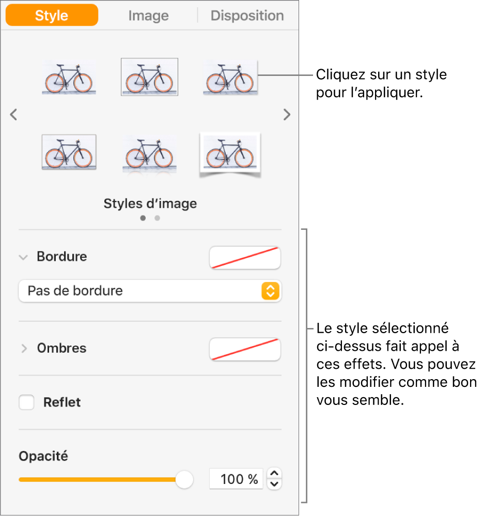This screenshot has height=516, width=484.
Task: Open the Disposition tab
Action: [247, 15]
